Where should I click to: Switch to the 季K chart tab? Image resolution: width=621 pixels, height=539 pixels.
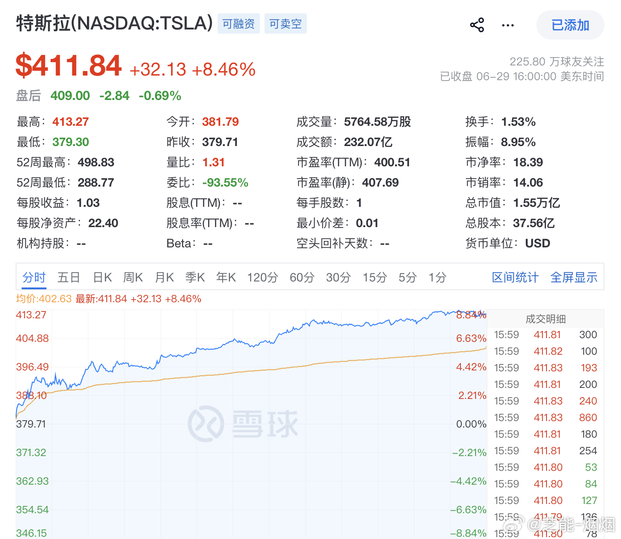(x=195, y=277)
